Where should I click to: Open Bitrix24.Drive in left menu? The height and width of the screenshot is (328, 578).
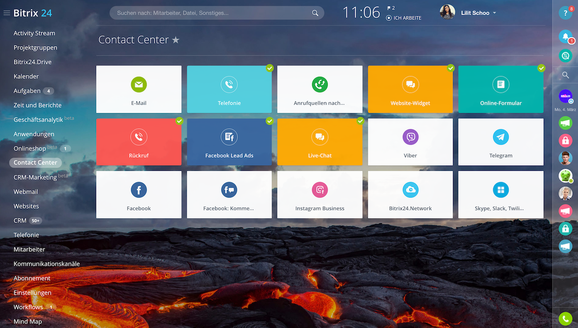click(32, 62)
